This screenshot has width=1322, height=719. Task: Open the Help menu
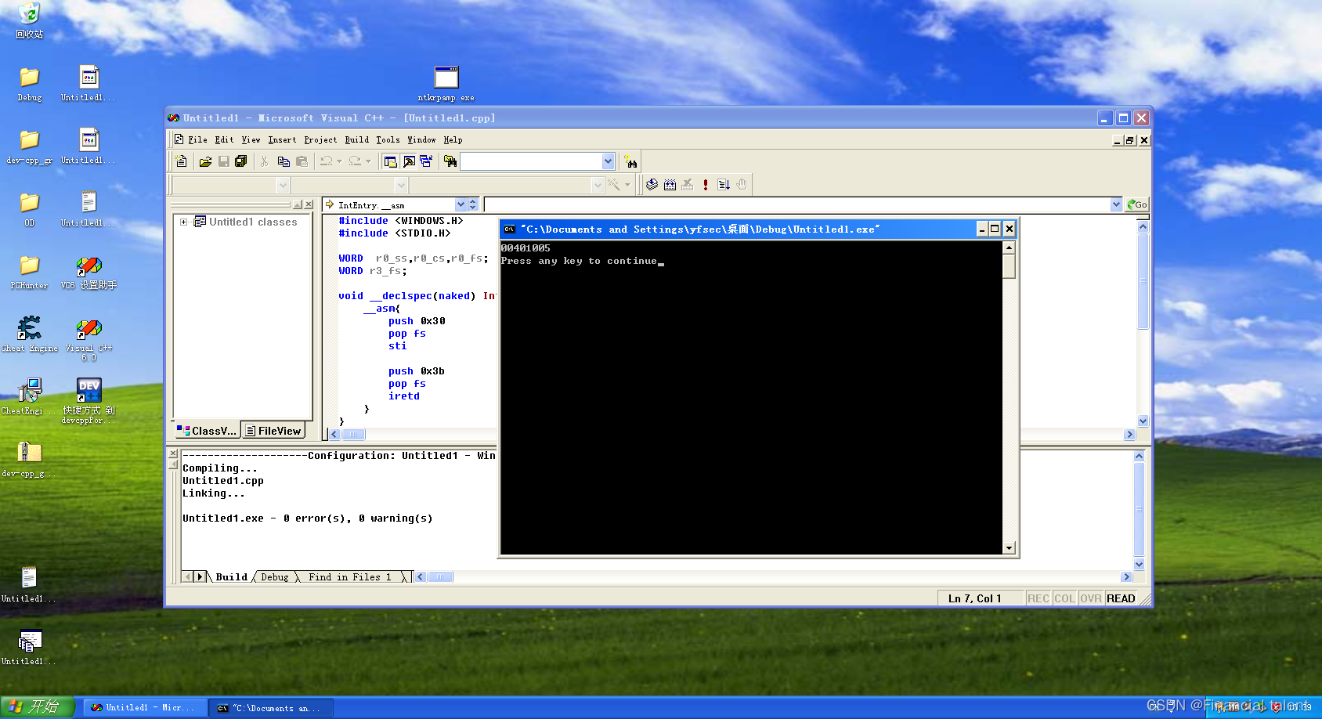point(453,139)
